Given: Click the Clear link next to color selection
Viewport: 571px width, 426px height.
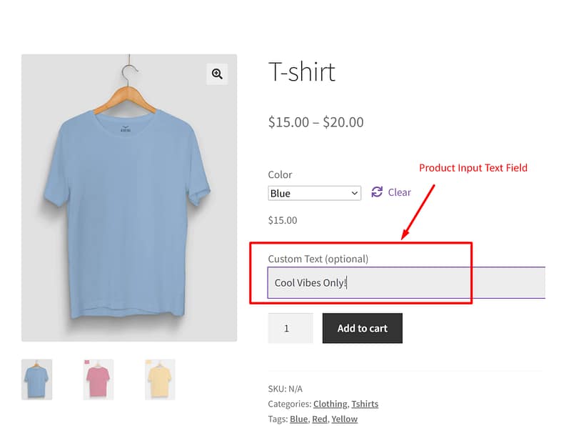Looking at the screenshot, I should (398, 192).
